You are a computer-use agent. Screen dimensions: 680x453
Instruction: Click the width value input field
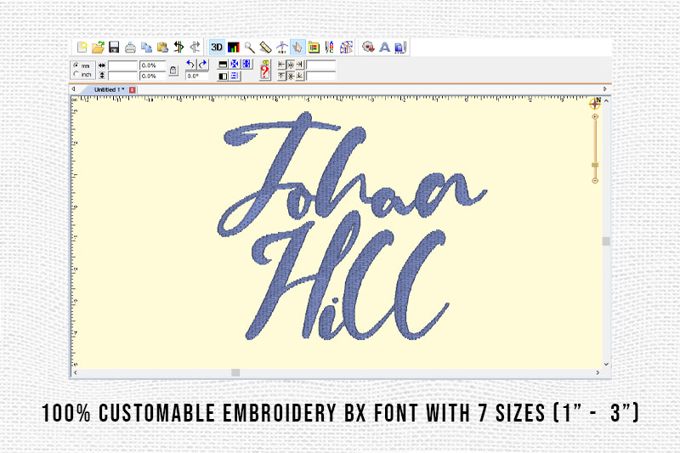point(122,65)
